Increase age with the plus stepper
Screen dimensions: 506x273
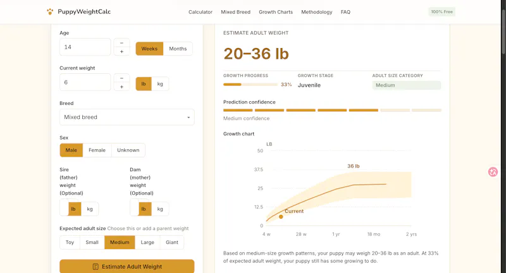tap(121, 52)
